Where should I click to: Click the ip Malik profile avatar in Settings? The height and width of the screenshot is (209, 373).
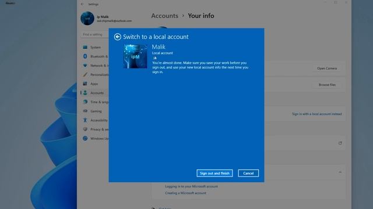(x=87, y=18)
